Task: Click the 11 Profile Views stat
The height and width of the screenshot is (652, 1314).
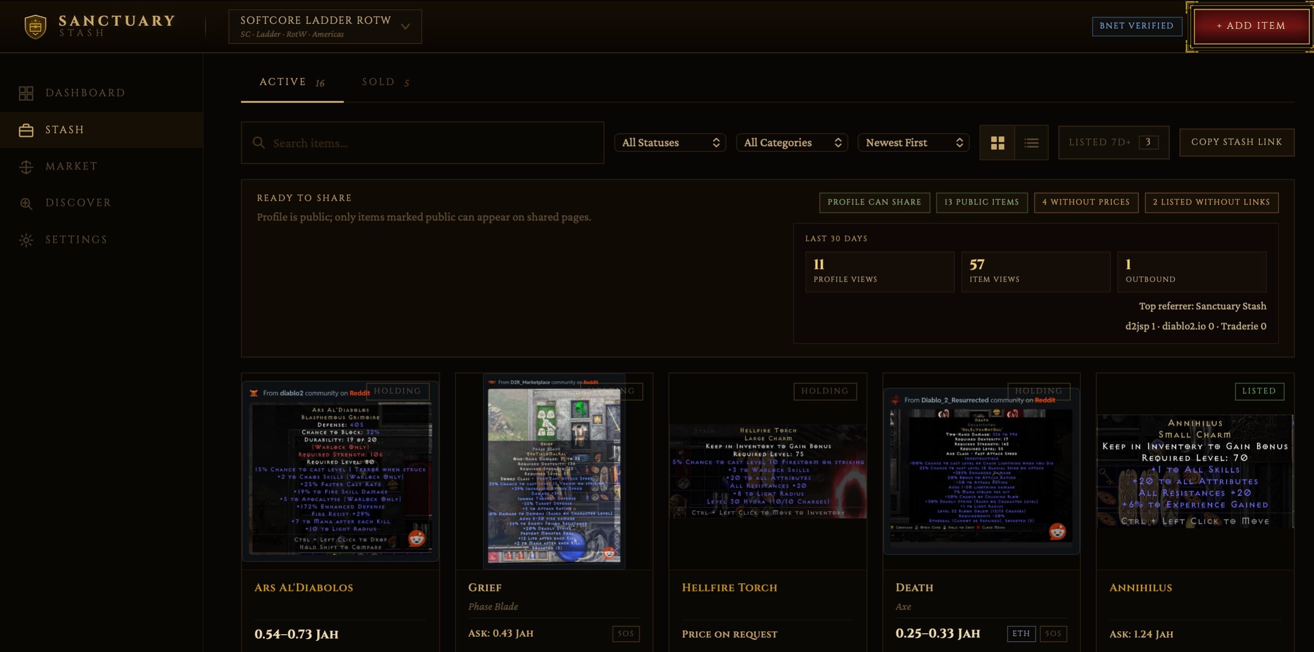Action: coord(879,271)
